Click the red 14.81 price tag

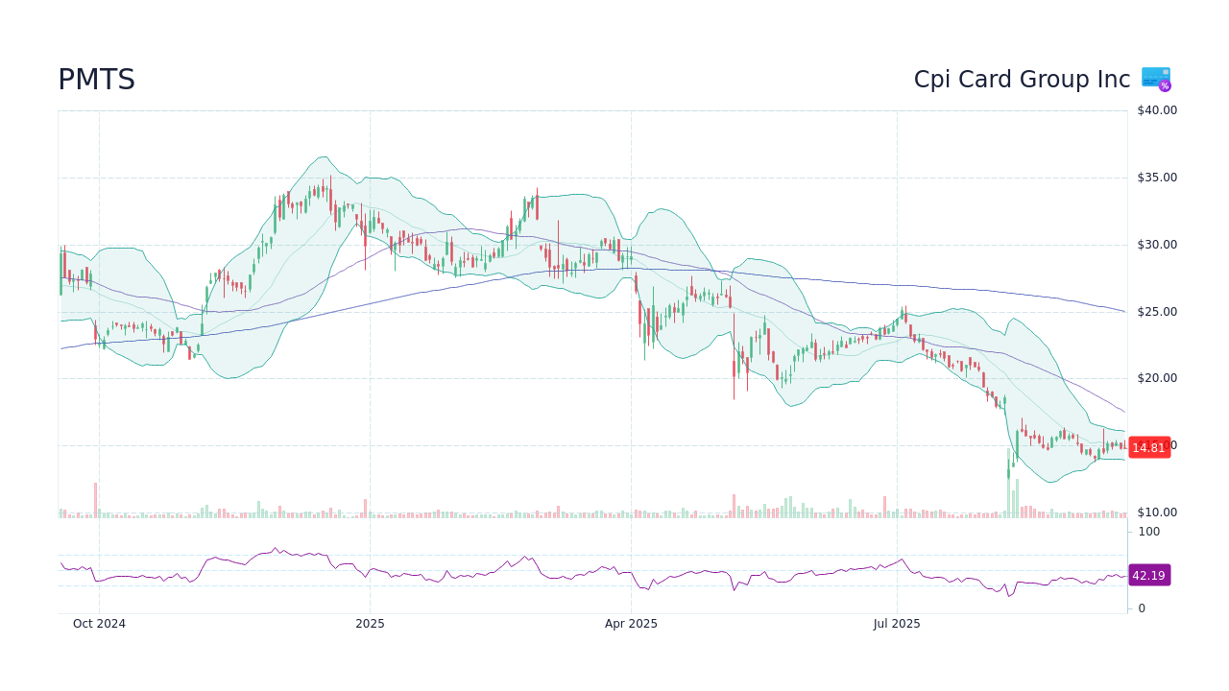click(x=1149, y=447)
